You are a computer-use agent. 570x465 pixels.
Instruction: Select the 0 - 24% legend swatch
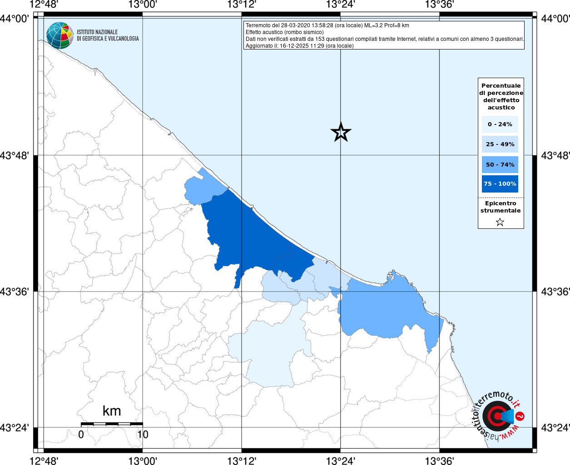click(x=500, y=124)
